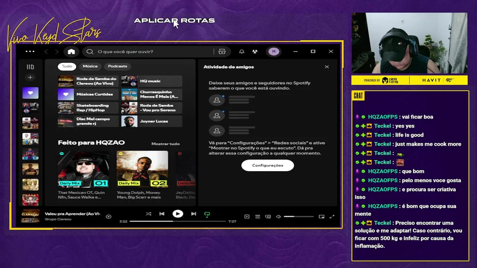Screen dimensions: 477x268
Task: Create playlist with sidebar plus icon
Action: pos(30,77)
